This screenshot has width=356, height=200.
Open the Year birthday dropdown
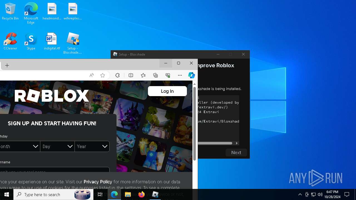92,146
